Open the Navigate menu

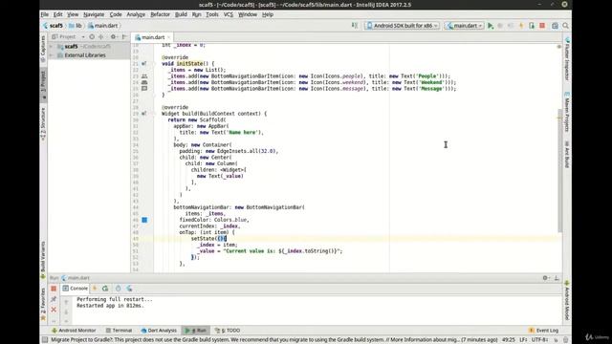[94, 14]
